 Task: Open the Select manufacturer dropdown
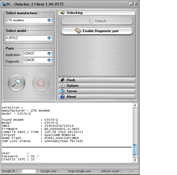[49, 20]
